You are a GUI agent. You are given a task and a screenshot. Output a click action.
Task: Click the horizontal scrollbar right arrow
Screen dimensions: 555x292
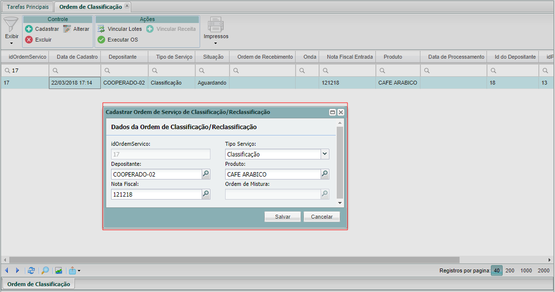pos(550,260)
